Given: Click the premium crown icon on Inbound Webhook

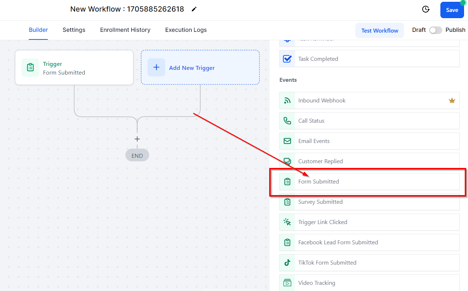Looking at the screenshot, I should [452, 101].
